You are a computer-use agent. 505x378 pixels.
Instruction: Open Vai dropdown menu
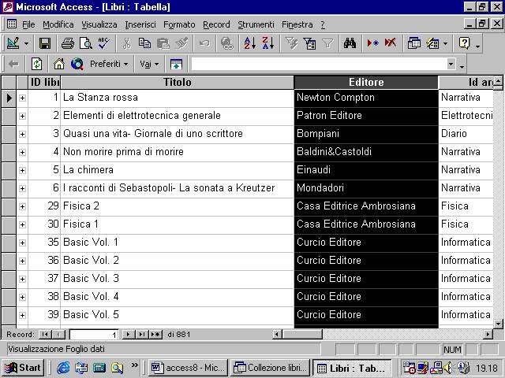click(149, 64)
